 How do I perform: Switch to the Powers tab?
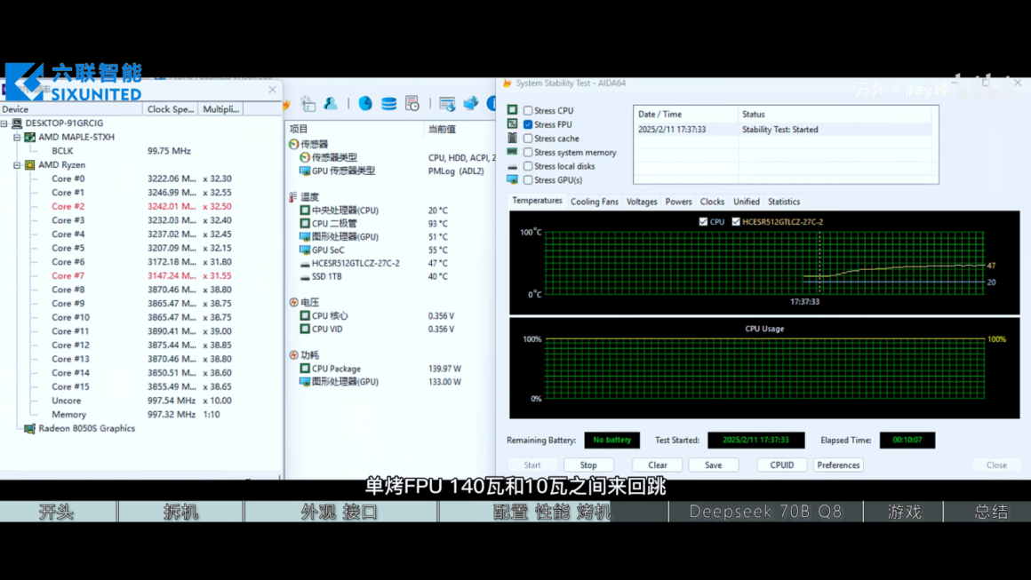[x=678, y=202]
